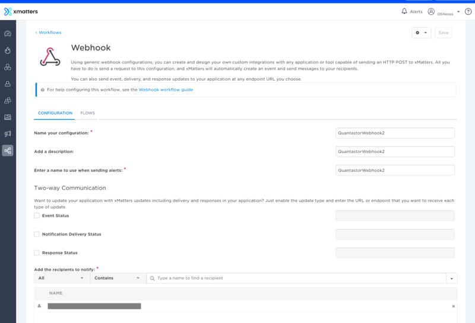
Task: Click the Webhook workflow logo
Action: pos(50,57)
